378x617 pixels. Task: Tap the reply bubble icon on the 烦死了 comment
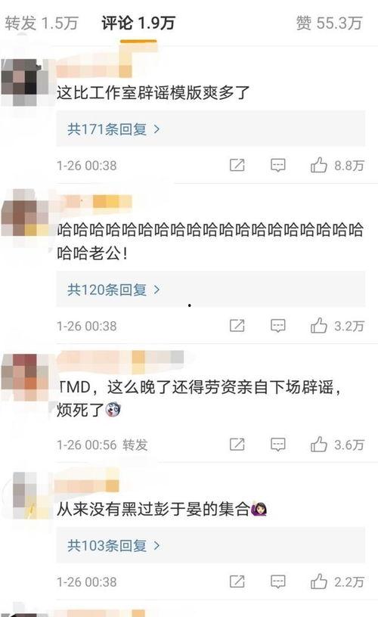[277, 445]
